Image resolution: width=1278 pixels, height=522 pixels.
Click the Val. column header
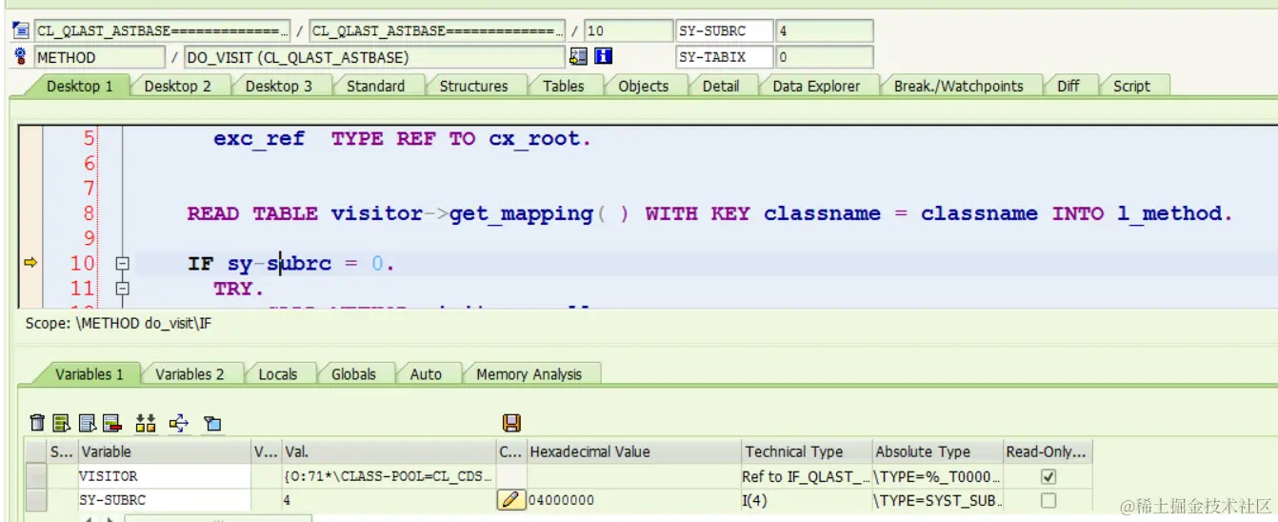(389, 452)
